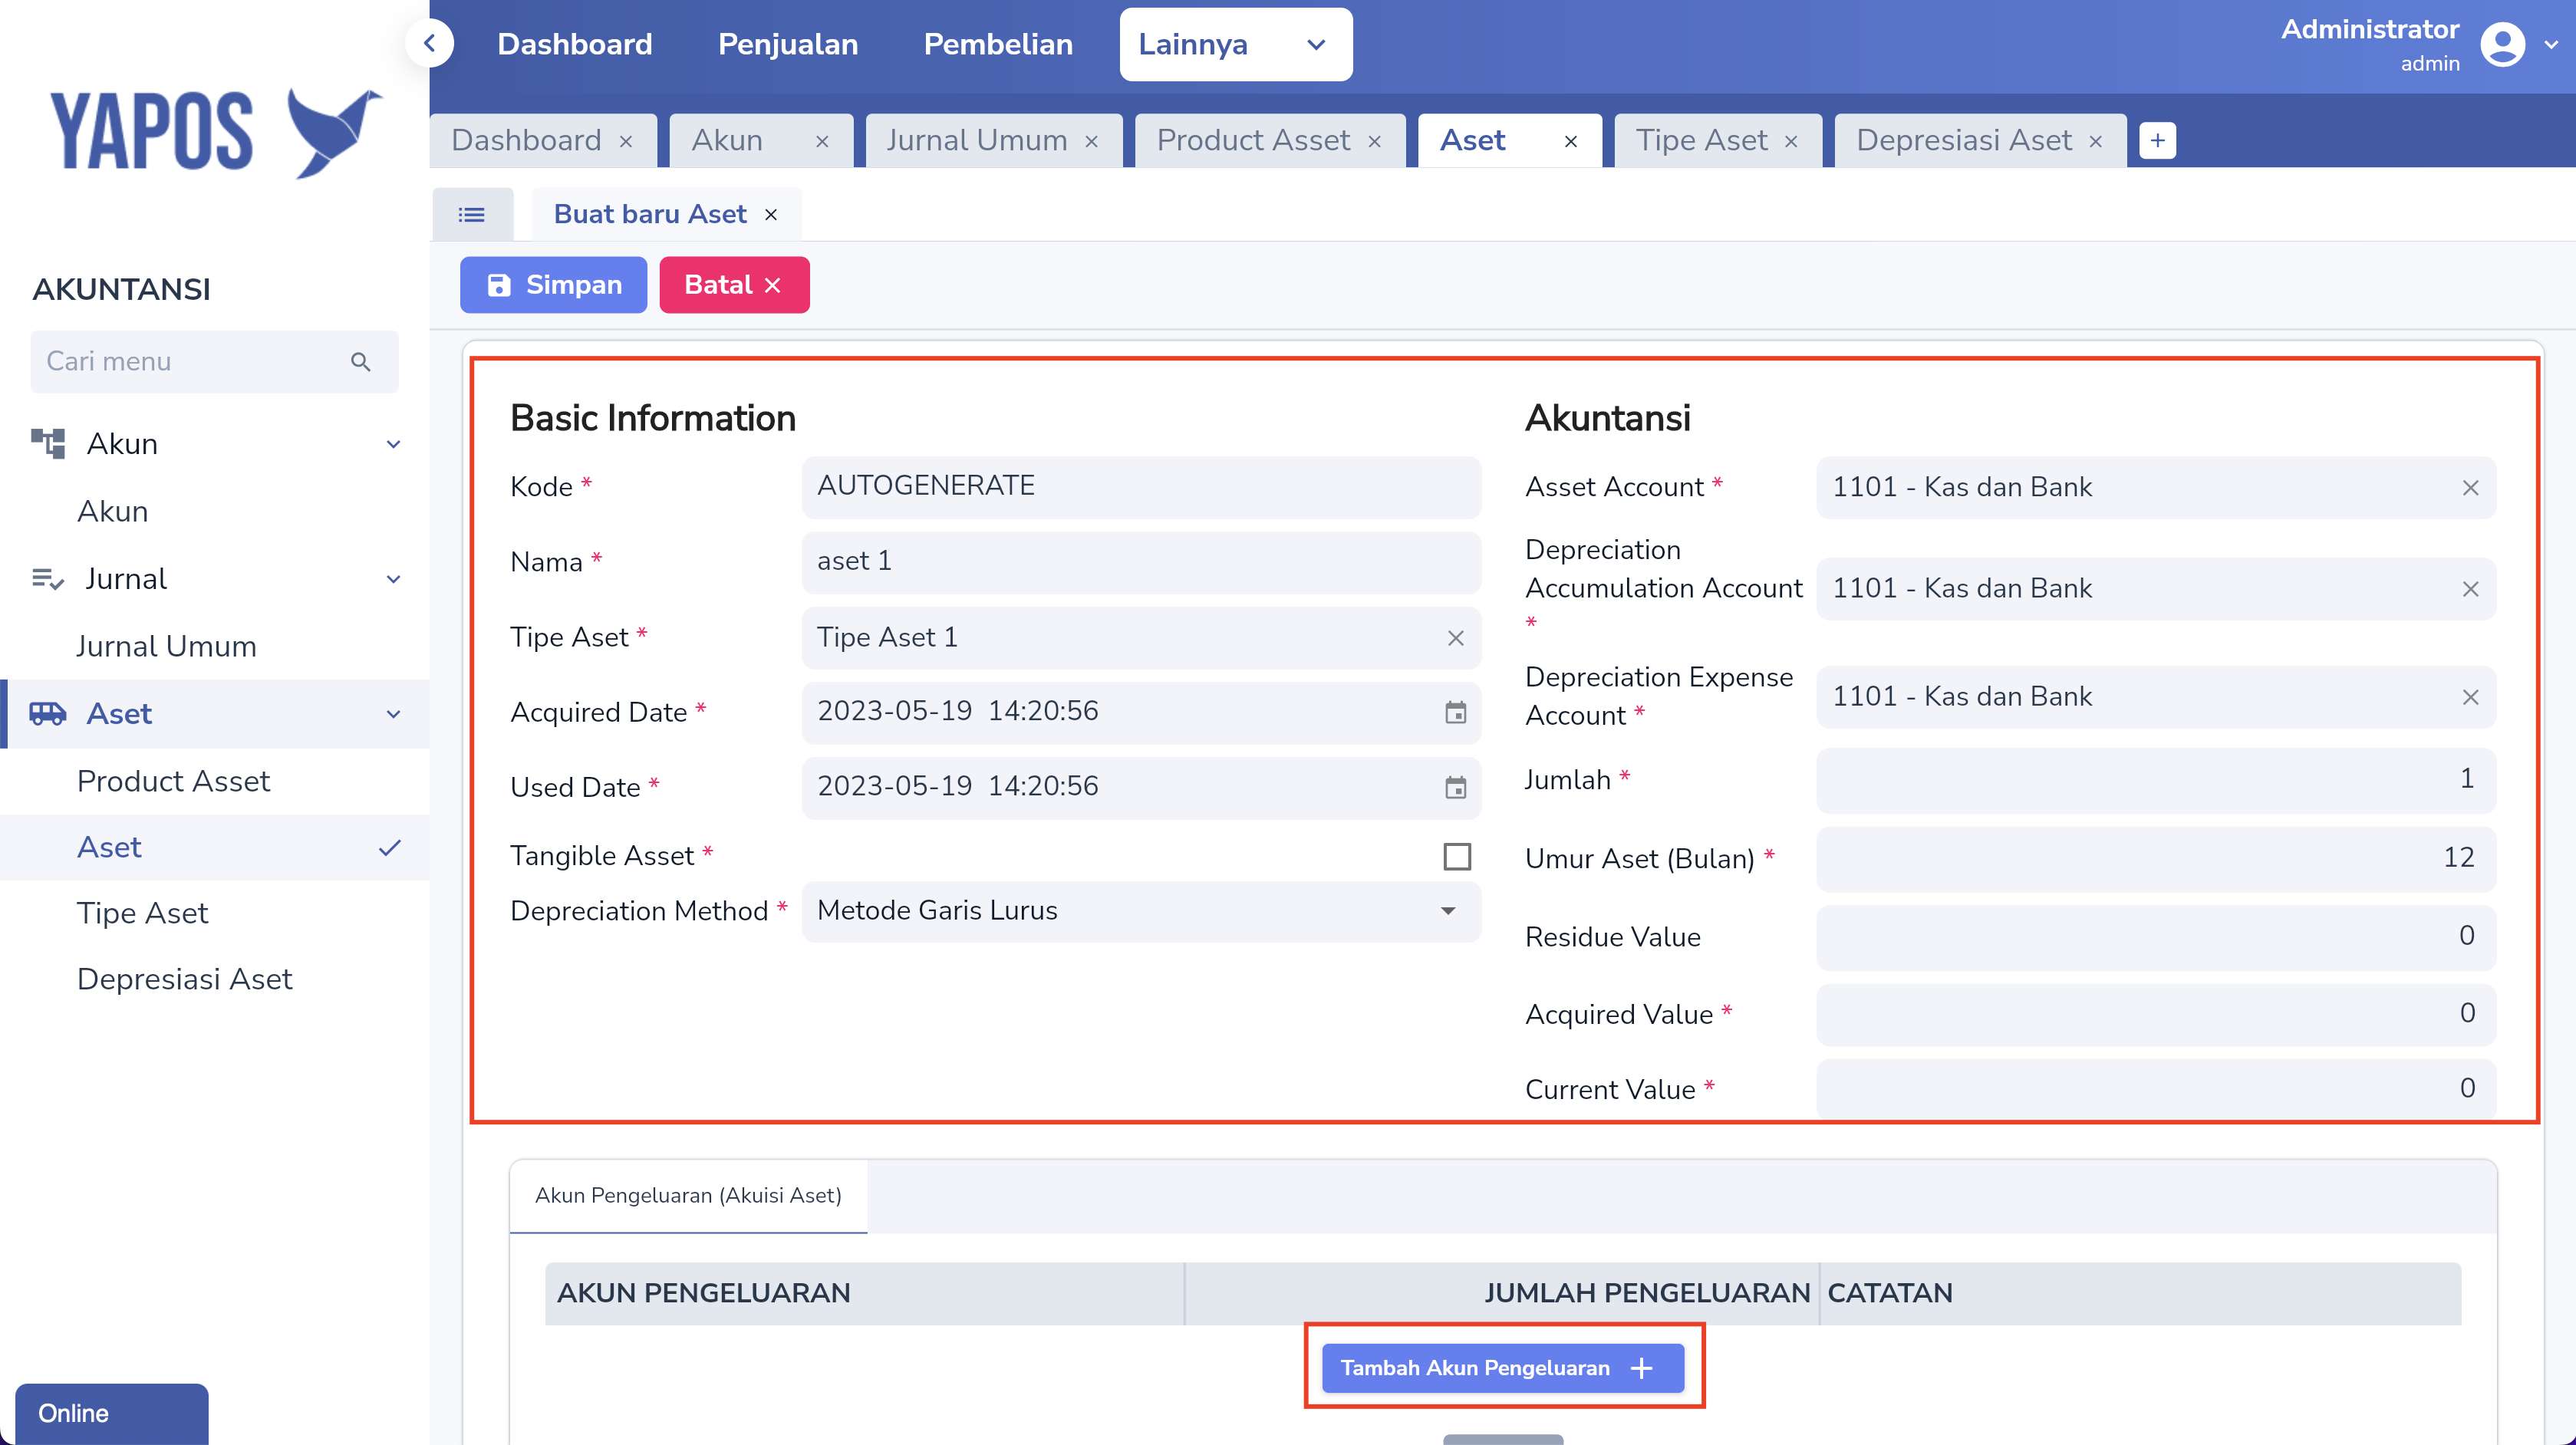Click the Simpan button
This screenshot has height=1445, width=2576.
click(x=553, y=286)
